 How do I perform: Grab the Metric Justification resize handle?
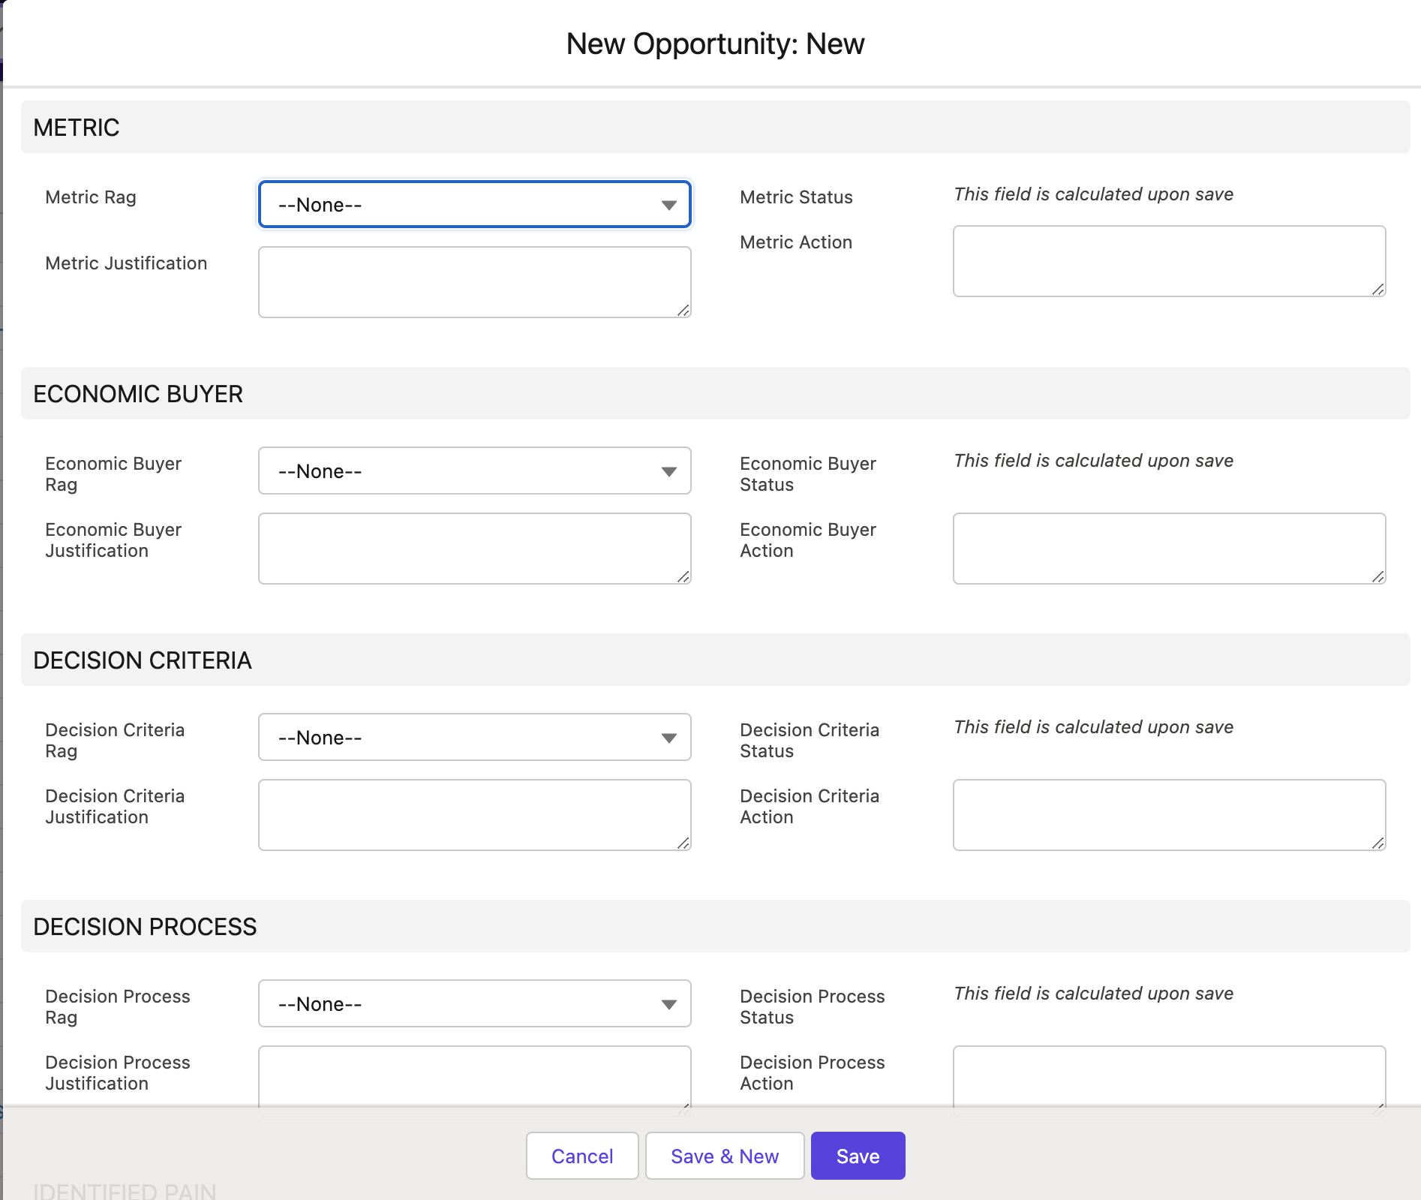coord(683,310)
